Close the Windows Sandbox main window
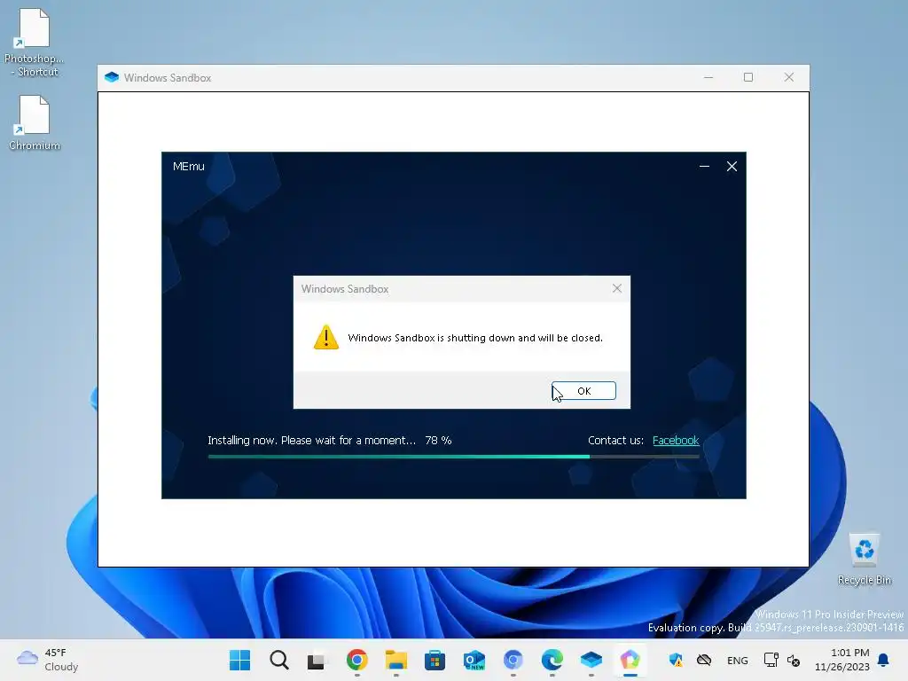The height and width of the screenshot is (681, 908). [x=788, y=78]
